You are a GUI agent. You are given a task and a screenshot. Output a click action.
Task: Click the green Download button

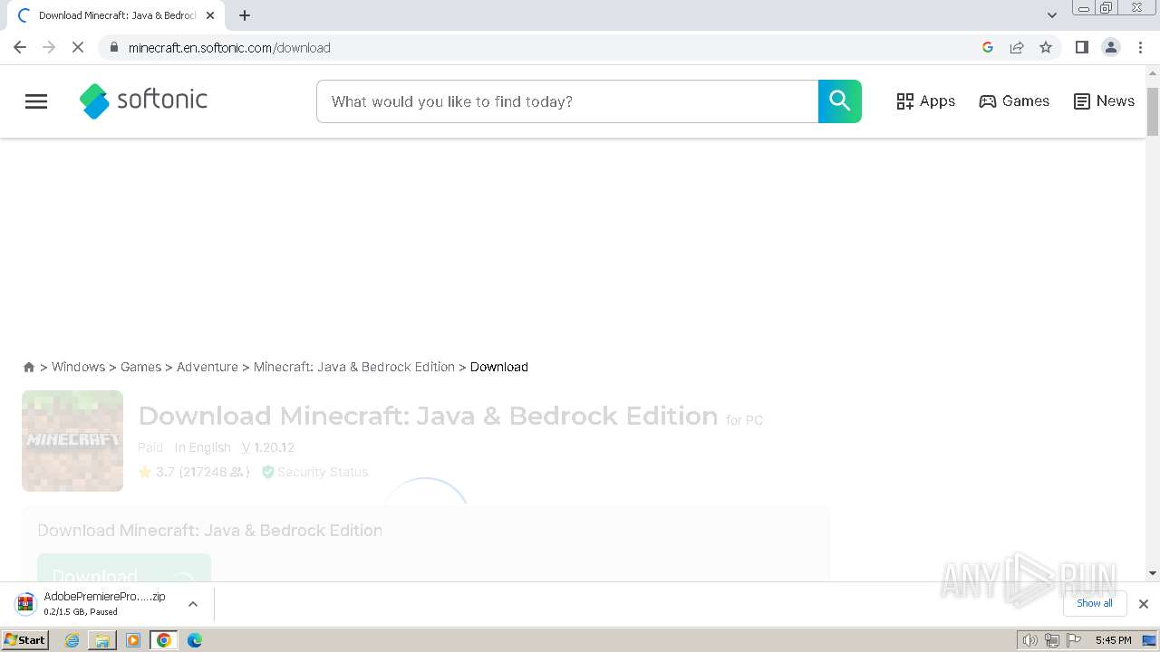(x=124, y=568)
